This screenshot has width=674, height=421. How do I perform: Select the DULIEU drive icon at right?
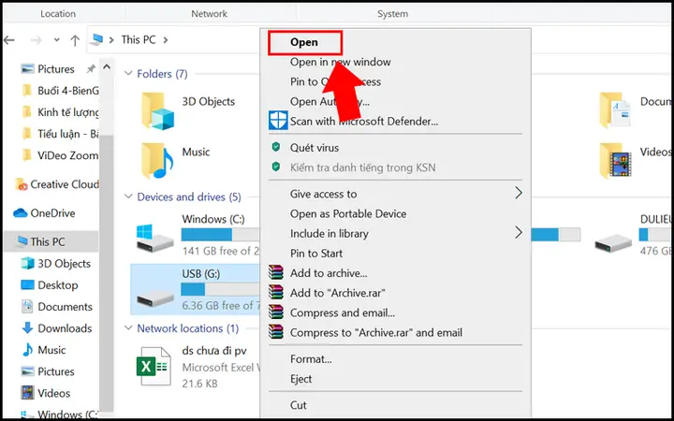[x=613, y=243]
